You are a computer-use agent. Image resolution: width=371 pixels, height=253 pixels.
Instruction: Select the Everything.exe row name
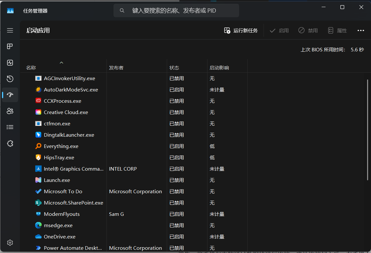click(x=61, y=146)
